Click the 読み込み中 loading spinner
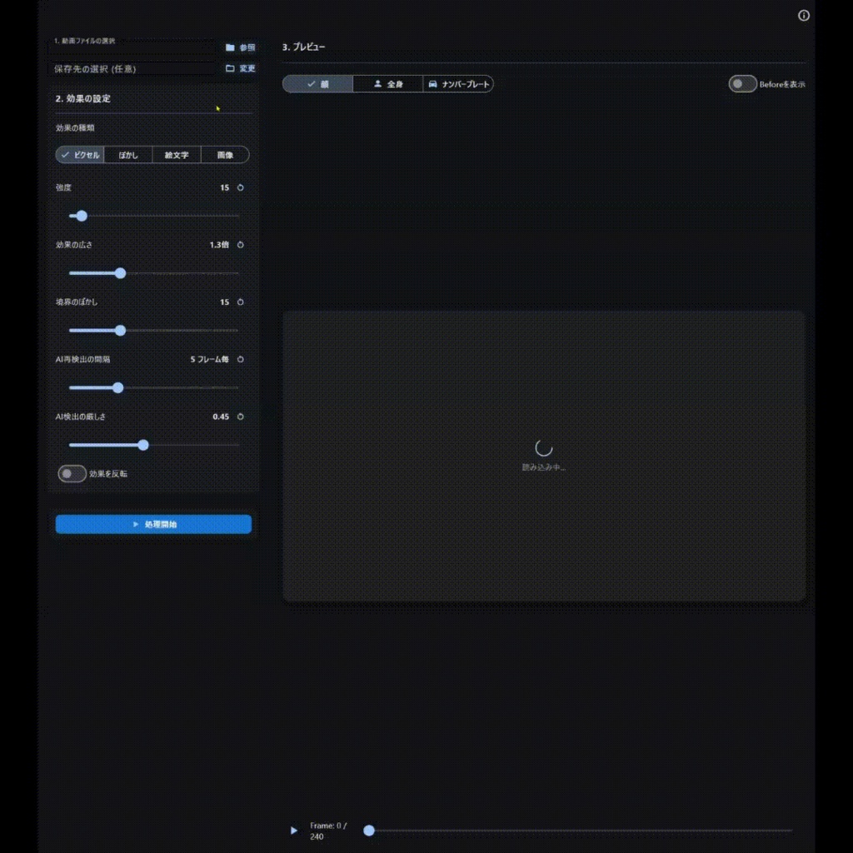The image size is (853, 853). point(543,448)
